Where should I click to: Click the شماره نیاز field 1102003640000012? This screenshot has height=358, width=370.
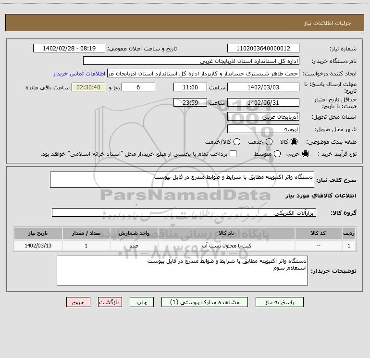(x=263, y=49)
